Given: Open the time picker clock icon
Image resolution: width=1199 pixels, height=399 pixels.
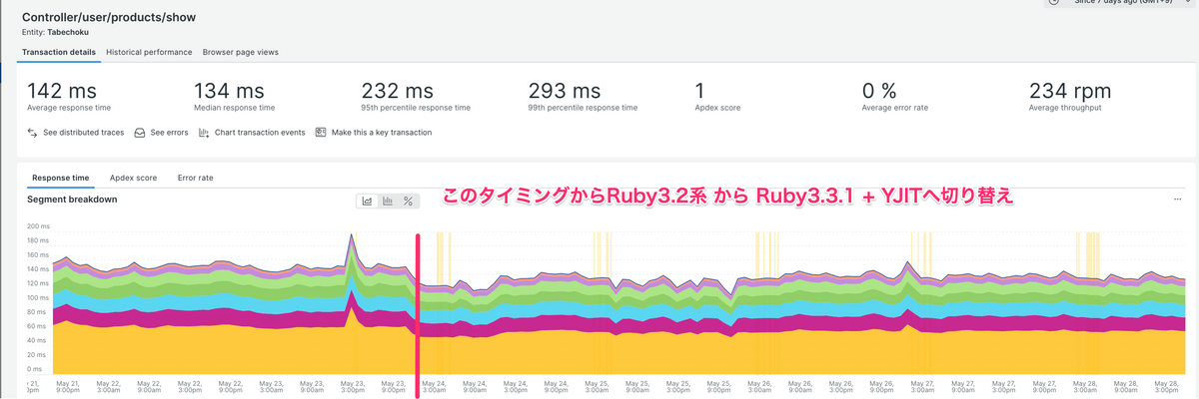Looking at the screenshot, I should point(1054,2).
